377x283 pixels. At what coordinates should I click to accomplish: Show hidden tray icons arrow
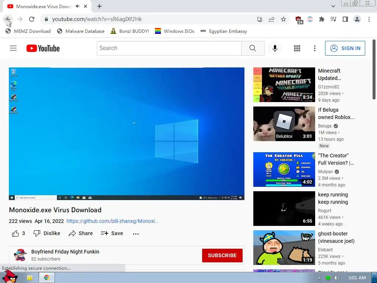(x=319, y=278)
